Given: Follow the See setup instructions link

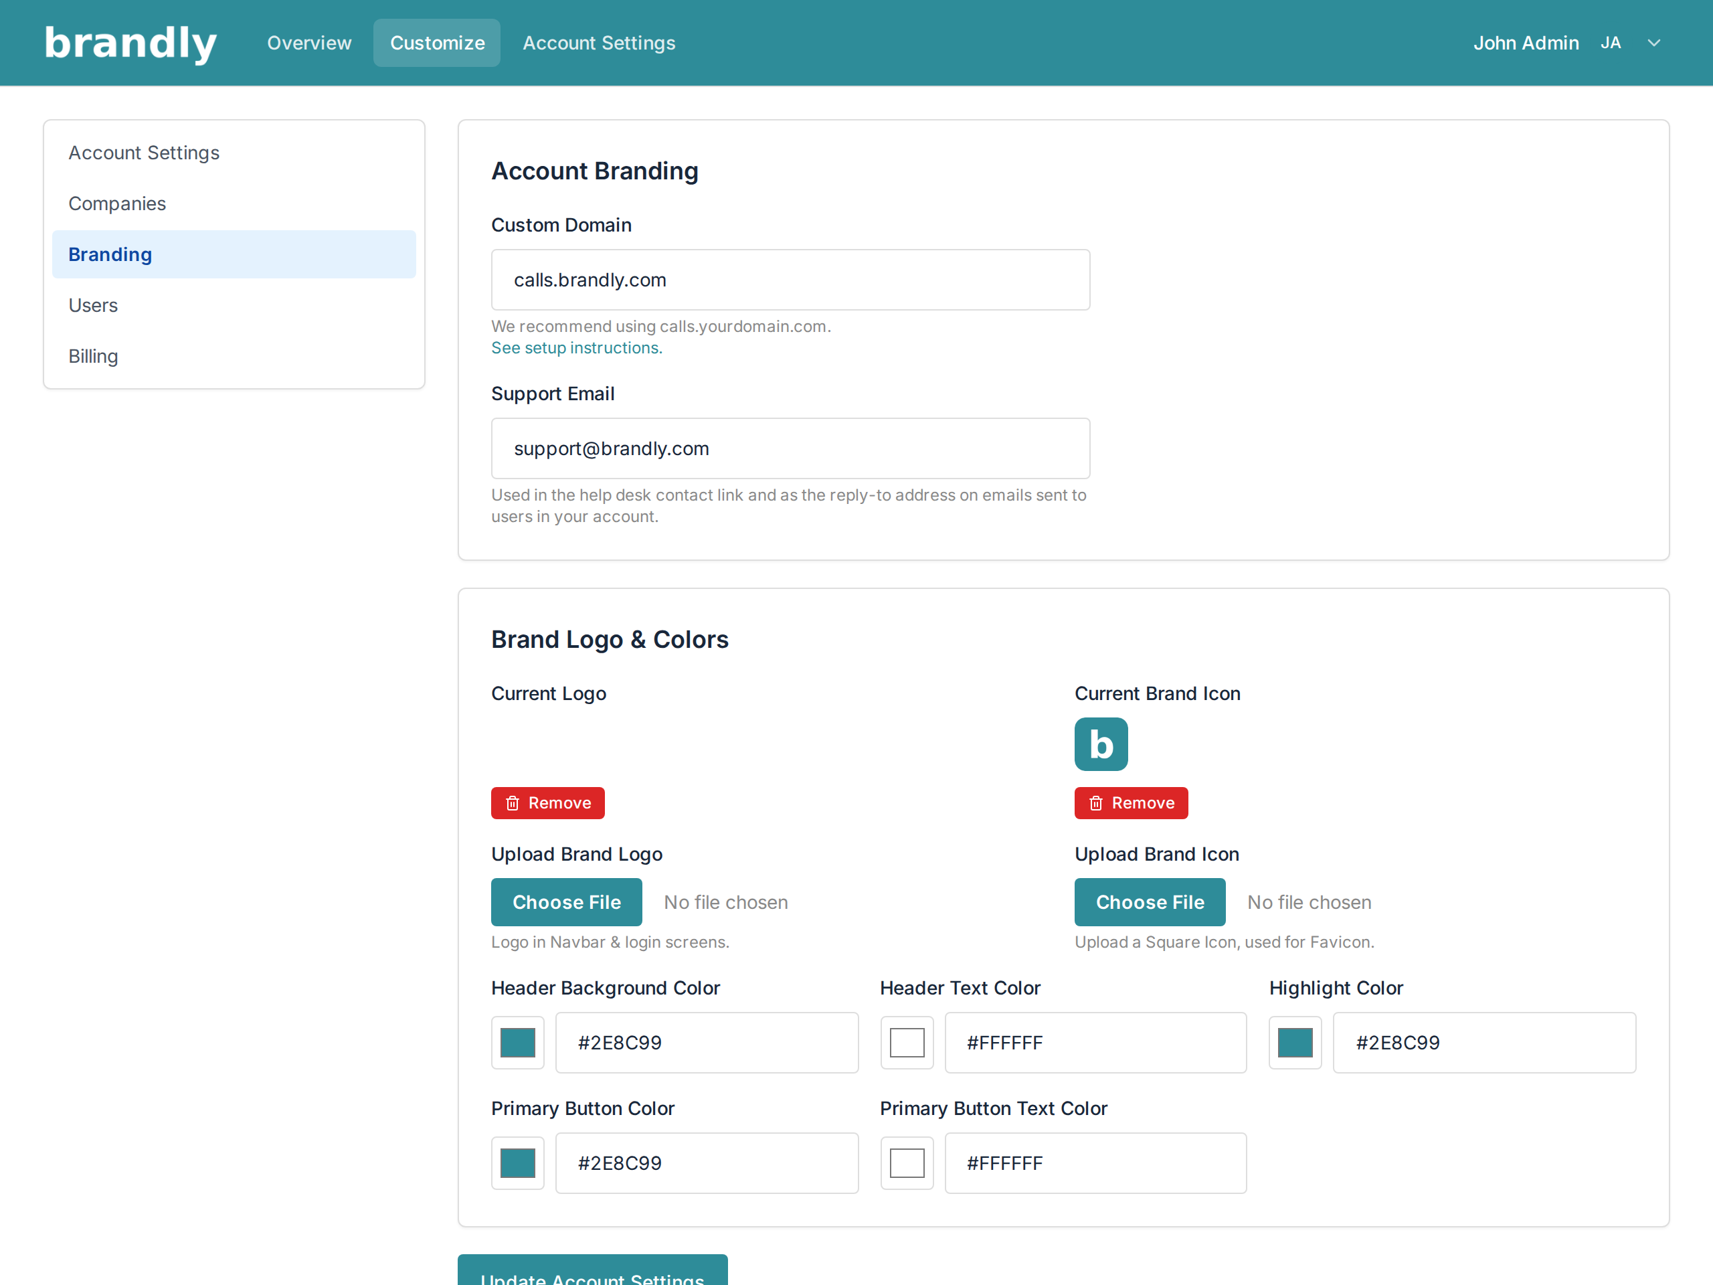Looking at the screenshot, I should pyautogui.click(x=576, y=348).
